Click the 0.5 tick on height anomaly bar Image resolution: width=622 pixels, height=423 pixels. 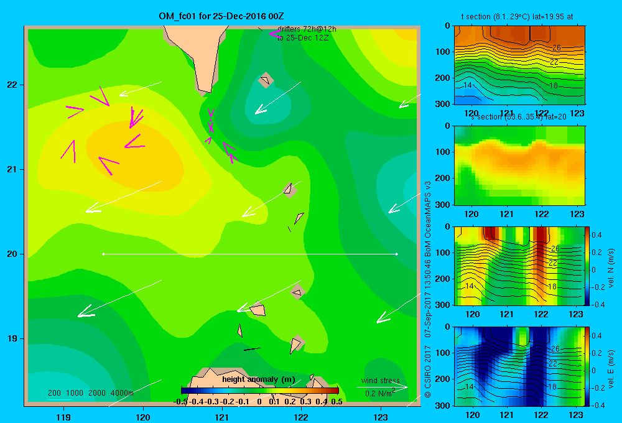pos(337,402)
